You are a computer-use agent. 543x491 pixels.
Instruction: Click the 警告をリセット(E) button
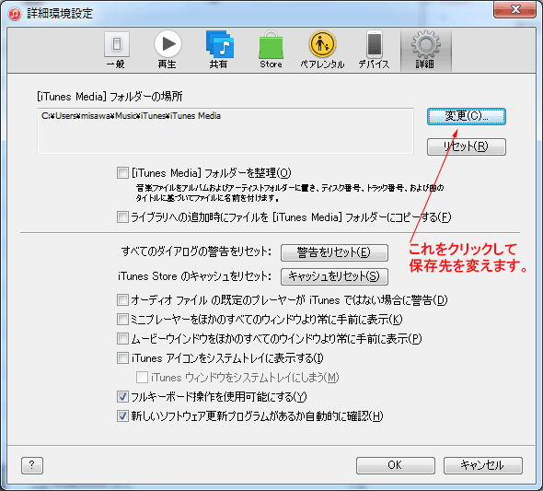(334, 252)
